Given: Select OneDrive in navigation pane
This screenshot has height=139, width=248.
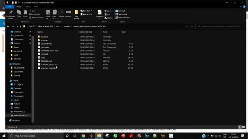Looking at the screenshot, I should 16,64.
